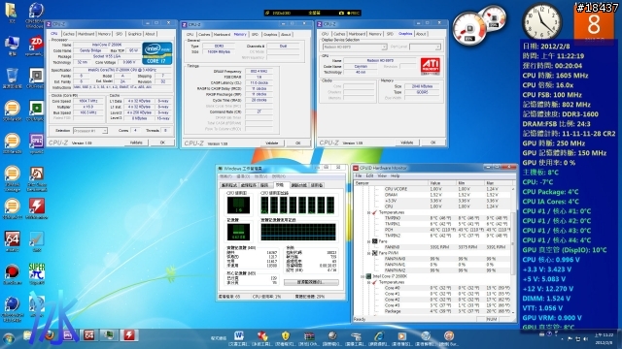Open the Perf Level dropdown in CPU-Z

click(x=425, y=47)
